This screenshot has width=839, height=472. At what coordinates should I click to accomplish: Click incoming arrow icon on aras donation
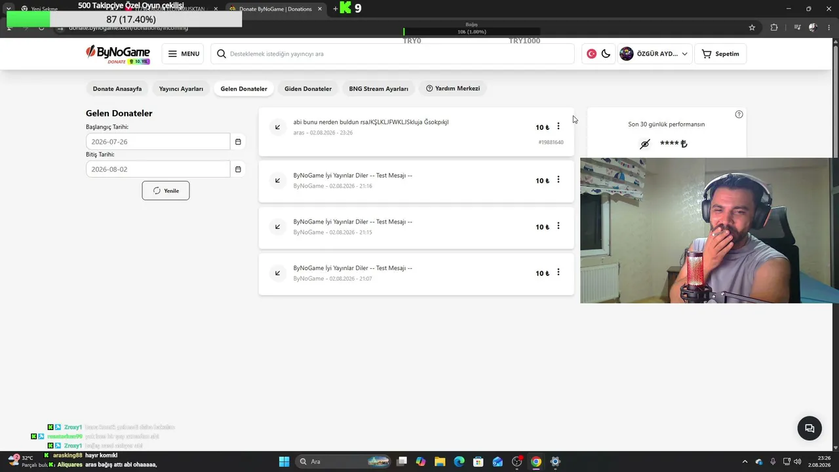pyautogui.click(x=277, y=127)
